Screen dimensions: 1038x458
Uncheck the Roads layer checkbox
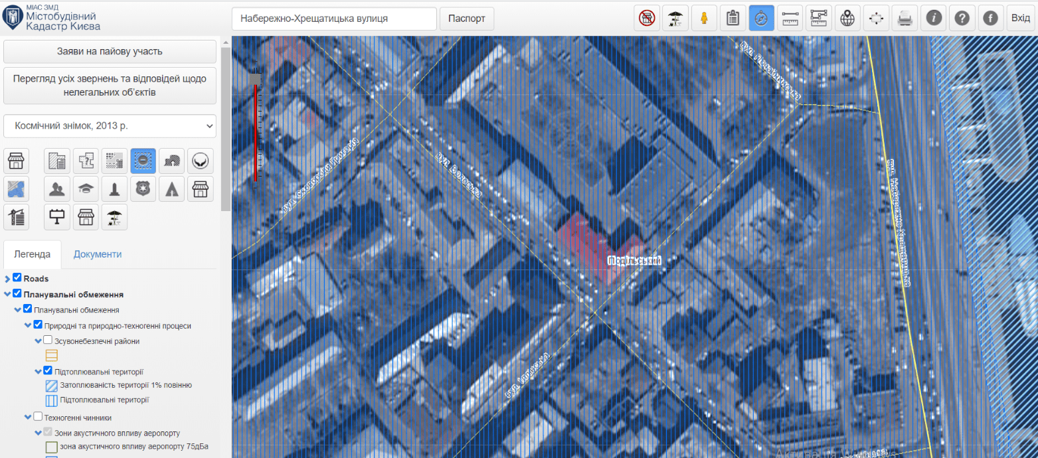(17, 278)
